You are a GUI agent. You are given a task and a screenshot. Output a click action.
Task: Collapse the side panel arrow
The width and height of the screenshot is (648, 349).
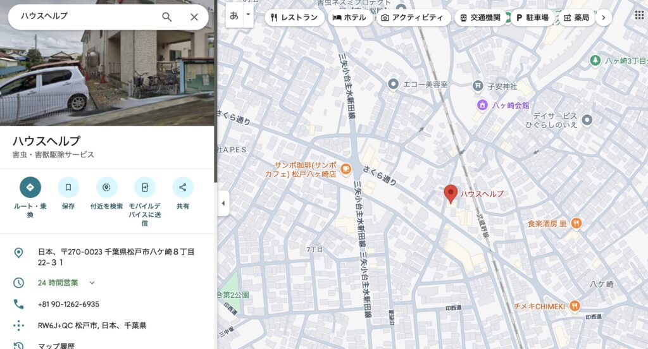point(223,203)
